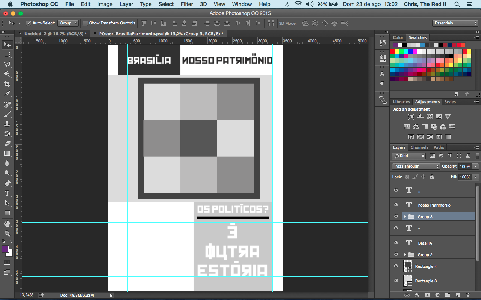Screen dimensions: 481x300
Task: Add a Levels adjustment
Action: point(420,117)
